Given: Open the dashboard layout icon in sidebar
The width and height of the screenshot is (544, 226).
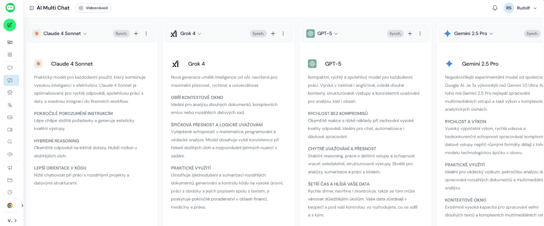Looking at the screenshot, I should [x=10, y=42].
